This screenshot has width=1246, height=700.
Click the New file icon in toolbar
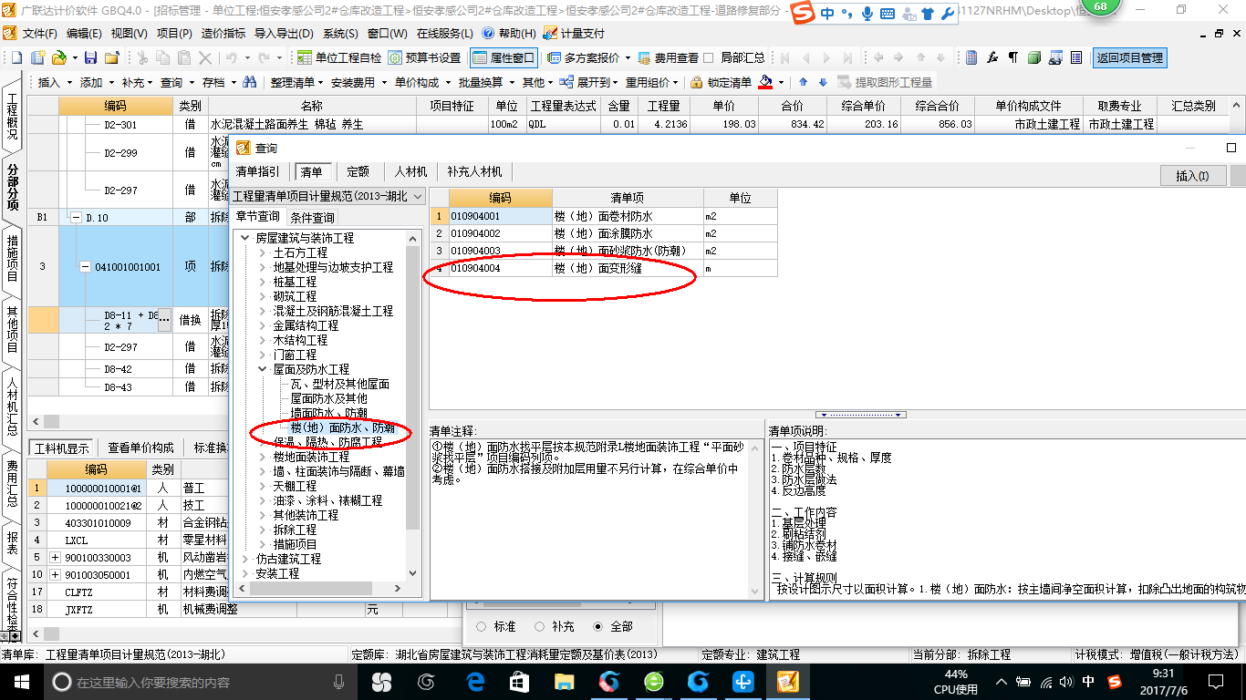pyautogui.click(x=16, y=57)
